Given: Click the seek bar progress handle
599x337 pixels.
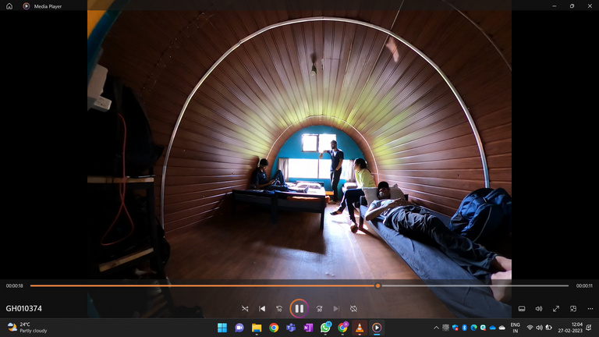Looking at the screenshot, I should click(x=377, y=286).
